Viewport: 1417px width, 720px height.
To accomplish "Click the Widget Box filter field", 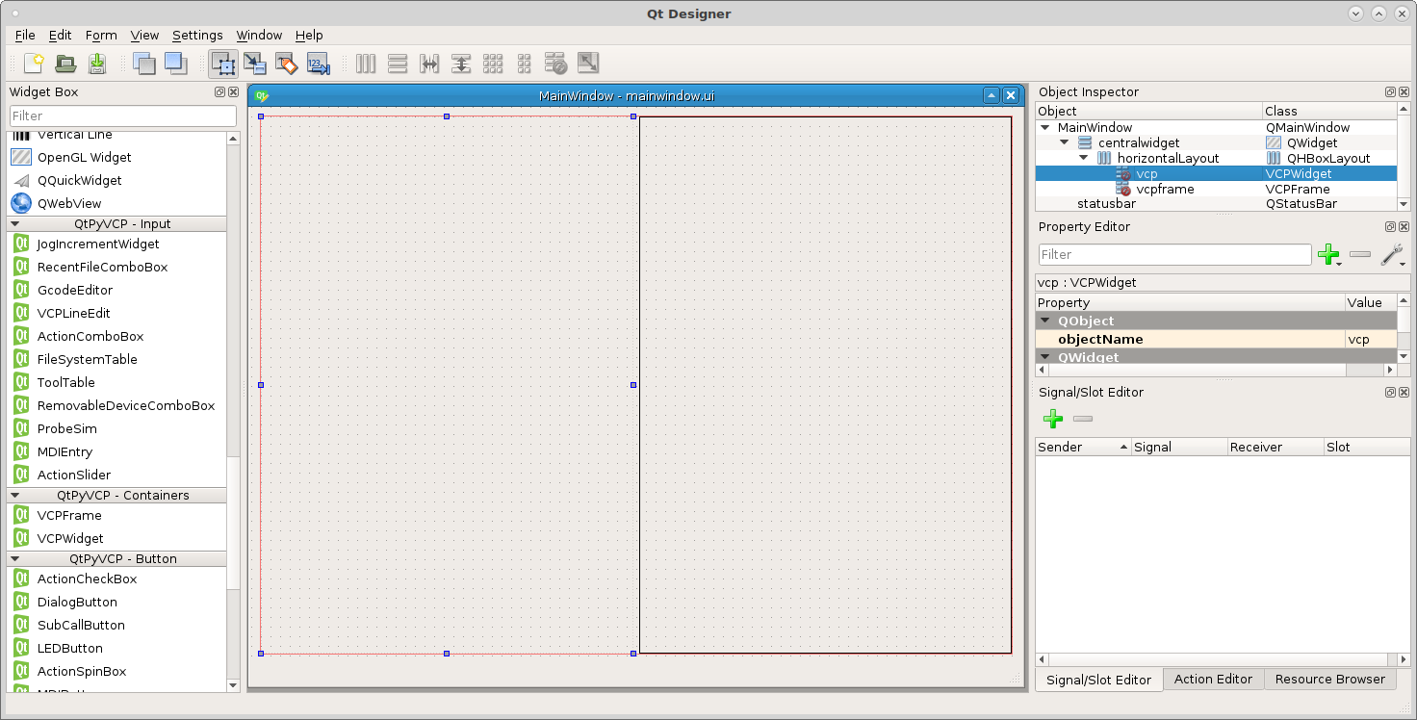I will 122,116.
